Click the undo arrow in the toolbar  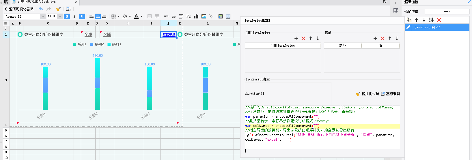tap(41, 9)
